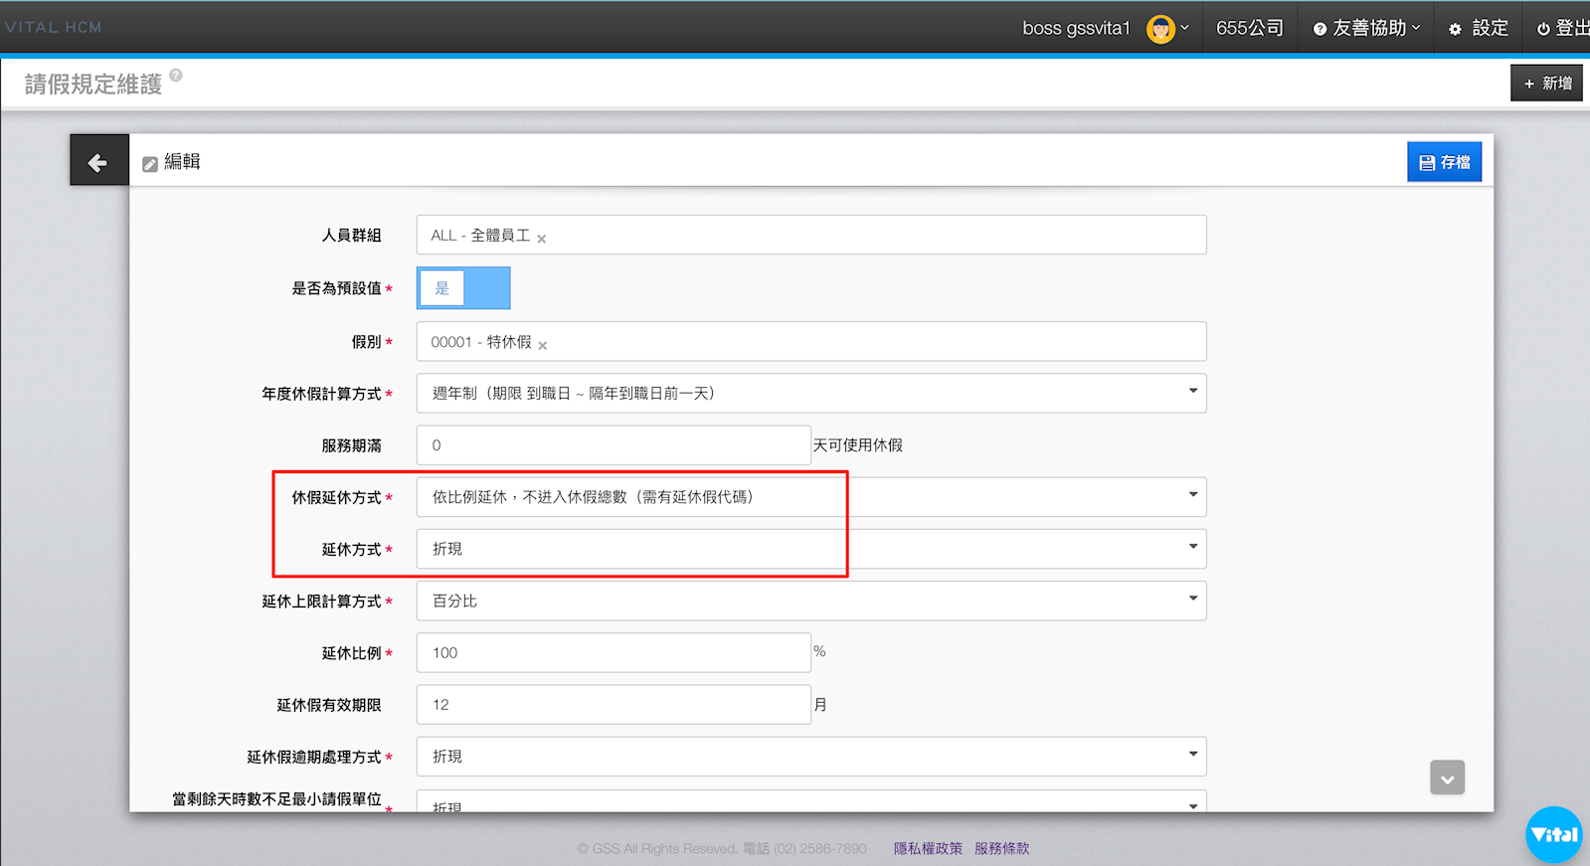Viewport: 1590px width, 866px height.
Task: Open the 隱私權政策 link
Action: pos(928,848)
